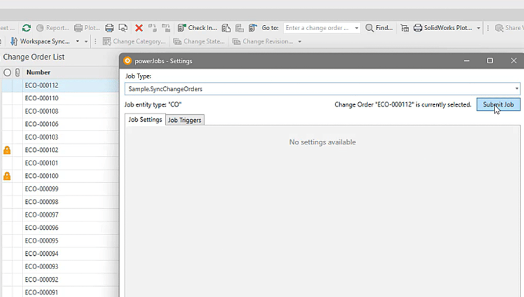Click the first greyed icon after the red X

coord(152,28)
